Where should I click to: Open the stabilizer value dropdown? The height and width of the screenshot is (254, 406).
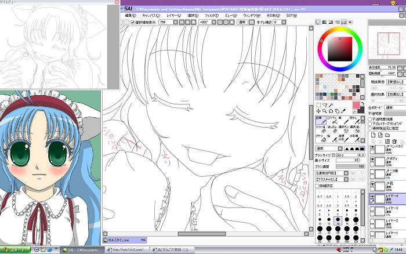(x=284, y=23)
